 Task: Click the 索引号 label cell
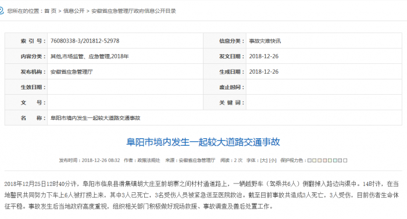click(26, 41)
